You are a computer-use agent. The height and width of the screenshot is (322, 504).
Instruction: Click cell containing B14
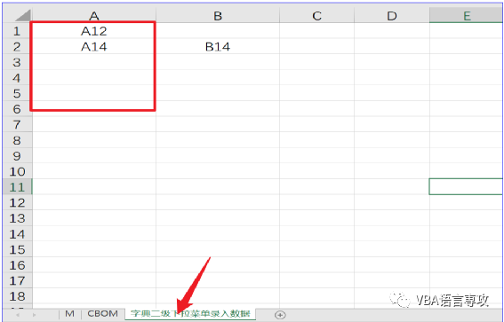(x=218, y=46)
